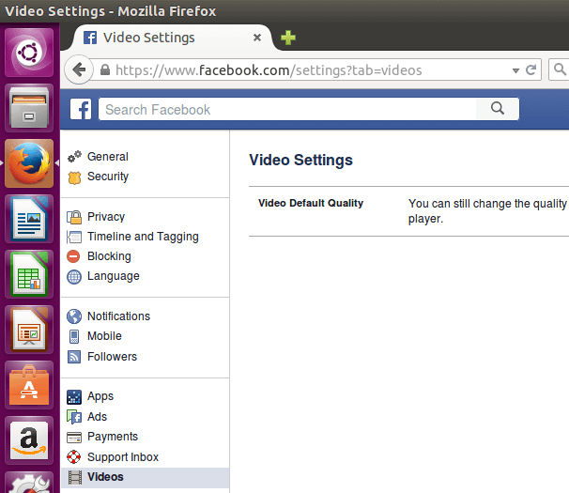This screenshot has width=569, height=493.
Task: Open System Settings gear-and-wrench icon
Action: point(29,483)
